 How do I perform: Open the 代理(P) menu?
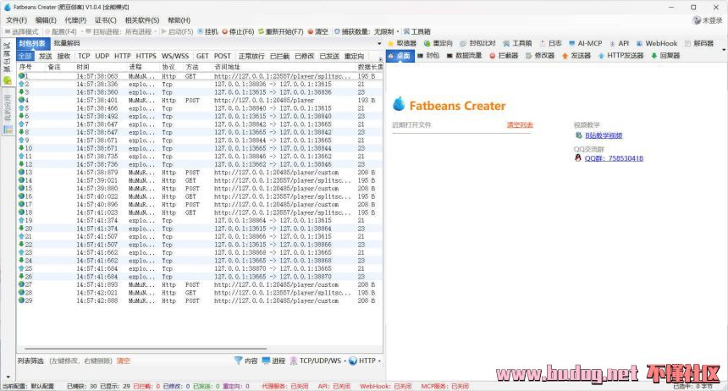click(x=75, y=20)
